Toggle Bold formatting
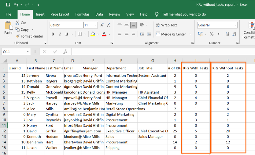Screen dimensions: 255x155 (x=53, y=34)
